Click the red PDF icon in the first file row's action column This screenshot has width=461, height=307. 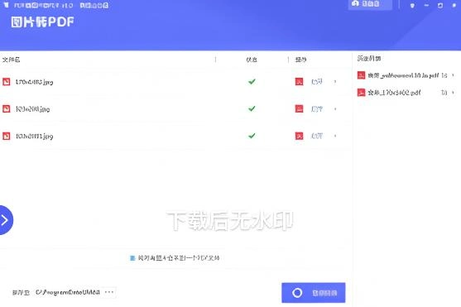coord(299,82)
